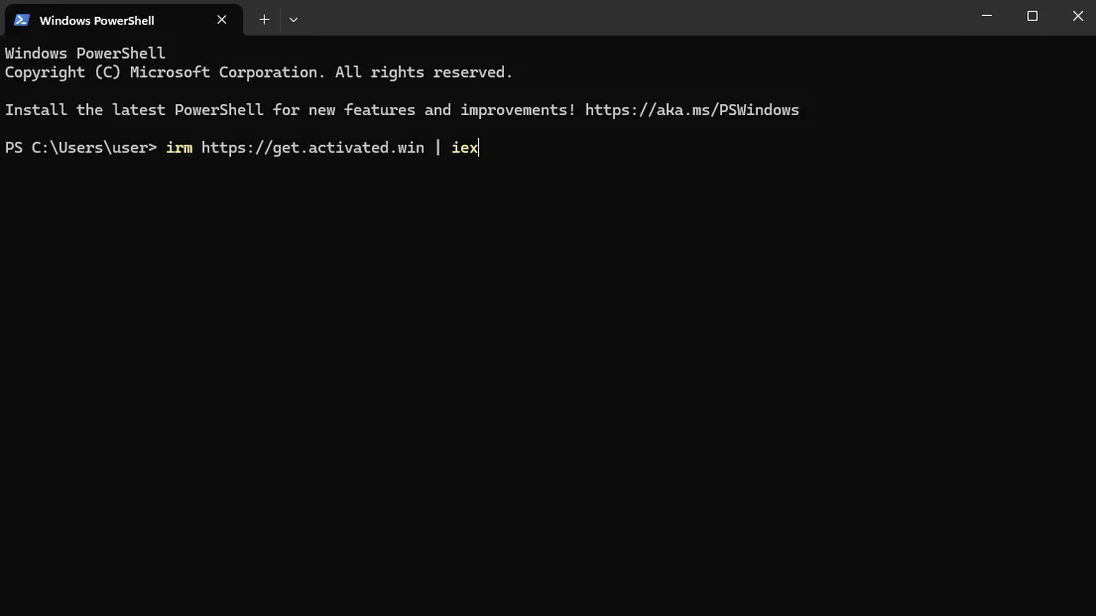
Task: Click the iex command word
Action: (x=464, y=148)
